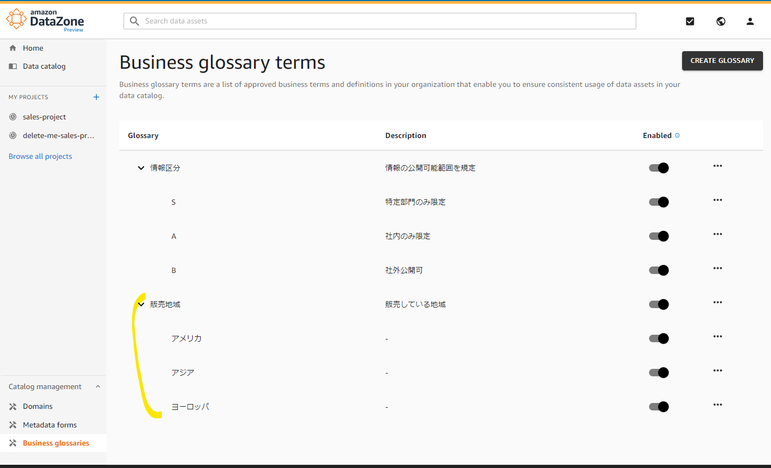Click the CREATE GLOSSARY button
This screenshot has width=771, height=468.
pos(723,61)
